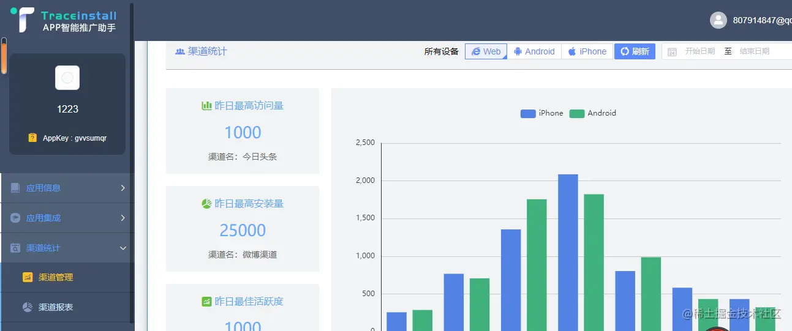792x331 pixels.
Task: Click the 渠道管理 yellow chart icon
Action: click(x=28, y=277)
